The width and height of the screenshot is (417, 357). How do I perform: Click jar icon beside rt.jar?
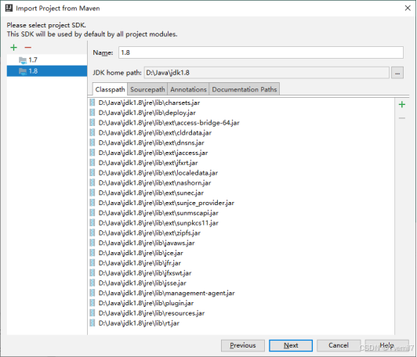92,323
